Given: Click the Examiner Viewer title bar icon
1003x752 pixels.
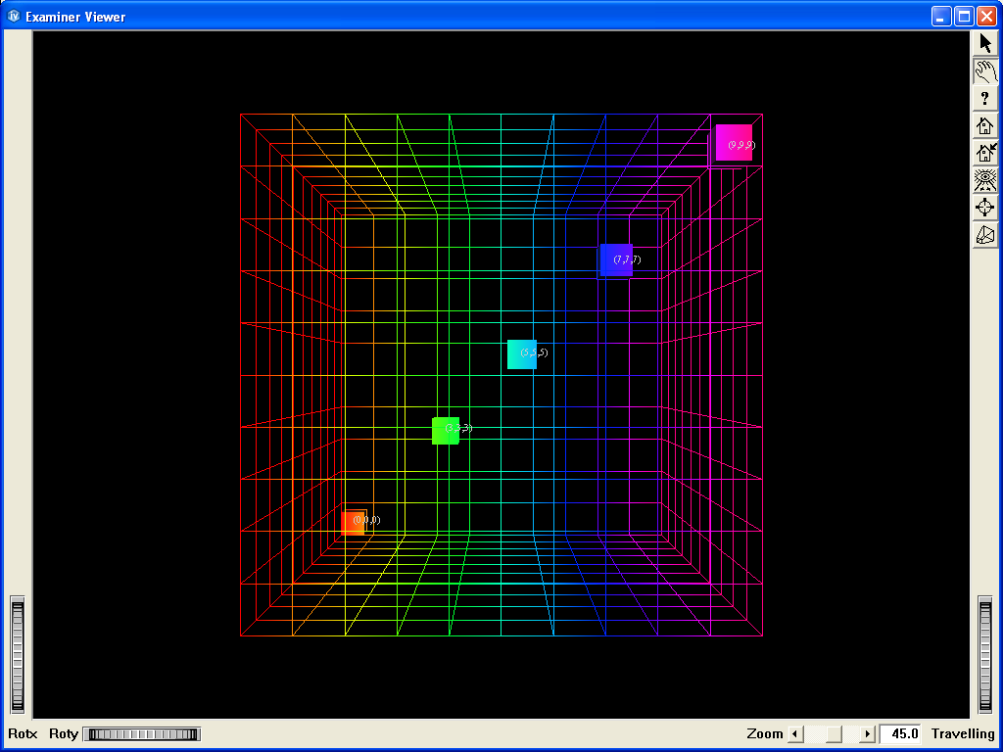Looking at the screenshot, I should tap(15, 16).
